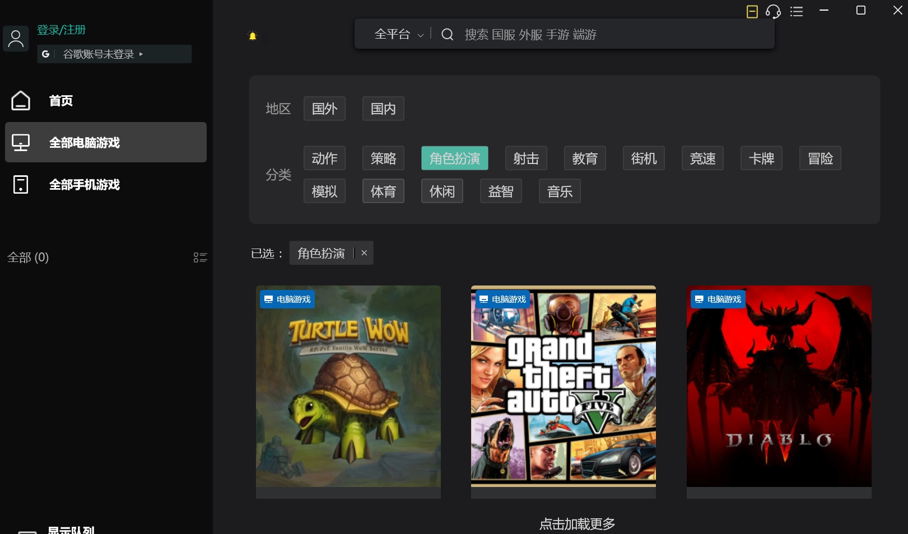Viewport: 908px width, 534px height.
Task: Click the yellow membership card icon
Action: click(x=752, y=11)
